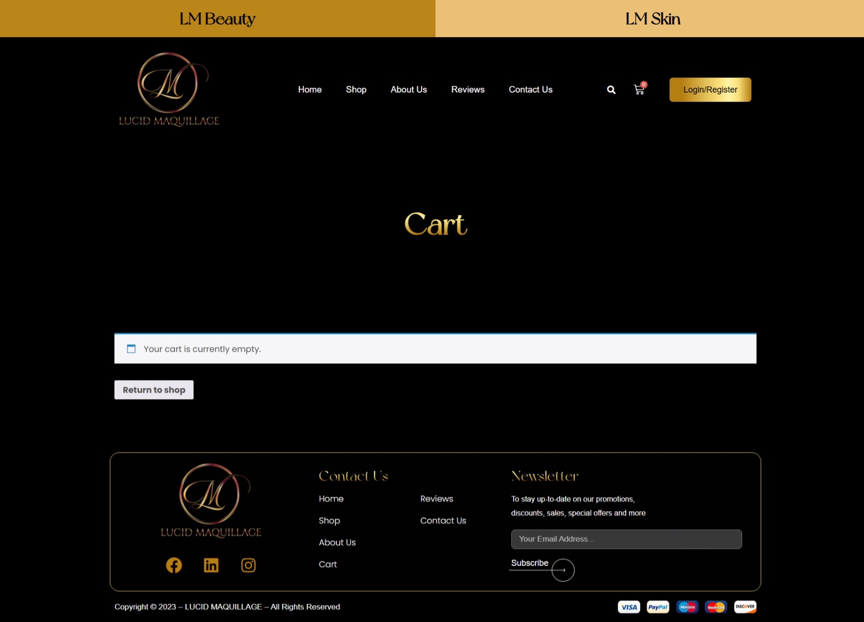Click the Lucid Maquillage header logo
The width and height of the screenshot is (864, 622).
[x=169, y=90]
